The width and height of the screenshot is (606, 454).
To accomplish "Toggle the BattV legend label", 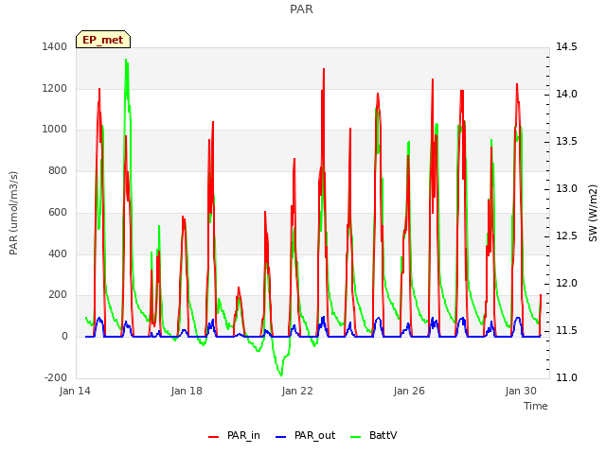I will click(x=383, y=435).
